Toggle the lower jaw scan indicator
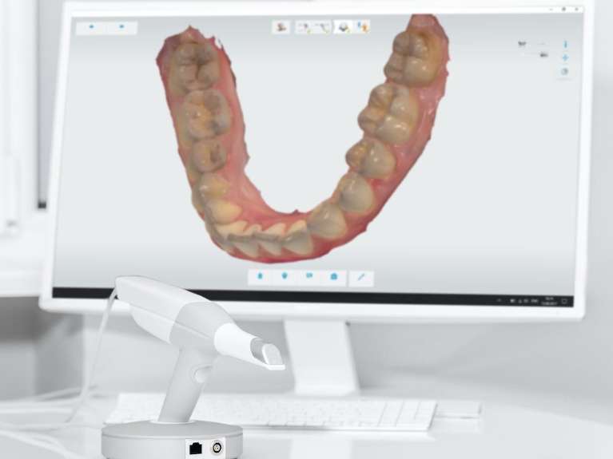Viewport: 613px width, 459px height. [x=544, y=54]
